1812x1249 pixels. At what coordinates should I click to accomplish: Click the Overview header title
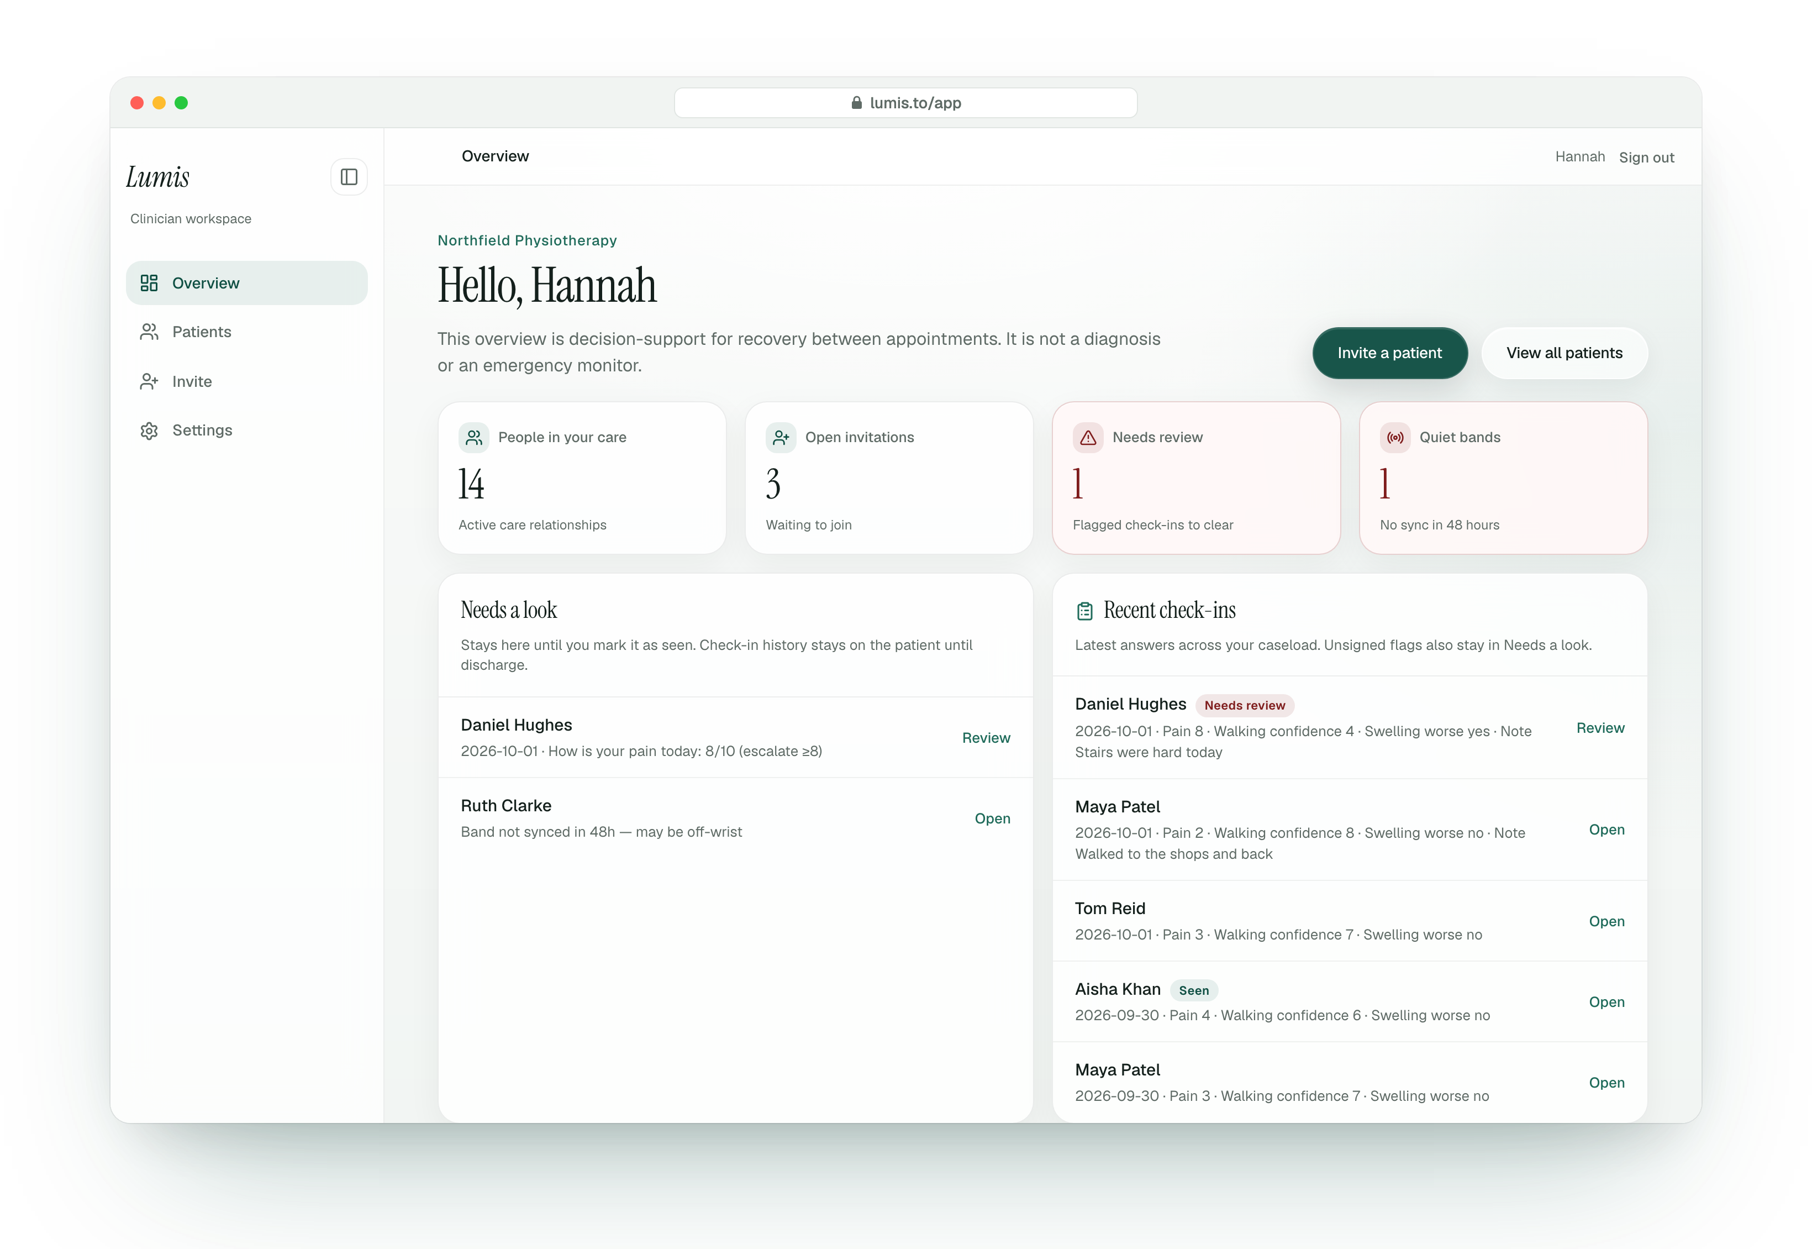(x=495, y=156)
